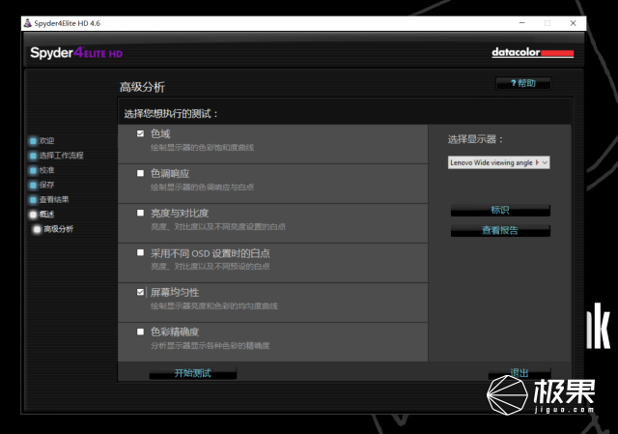The height and width of the screenshot is (434, 618).
Task: Enable the 色调响应 test checkbox
Action: 140,173
